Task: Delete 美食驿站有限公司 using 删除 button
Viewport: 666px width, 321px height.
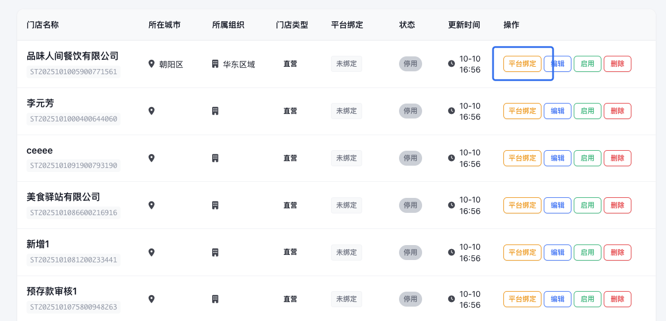Action: 617,205
